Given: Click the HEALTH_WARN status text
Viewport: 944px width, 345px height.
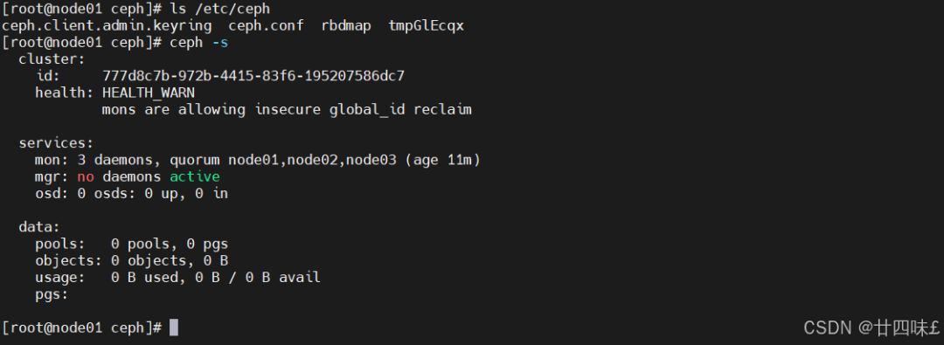Looking at the screenshot, I should (148, 93).
